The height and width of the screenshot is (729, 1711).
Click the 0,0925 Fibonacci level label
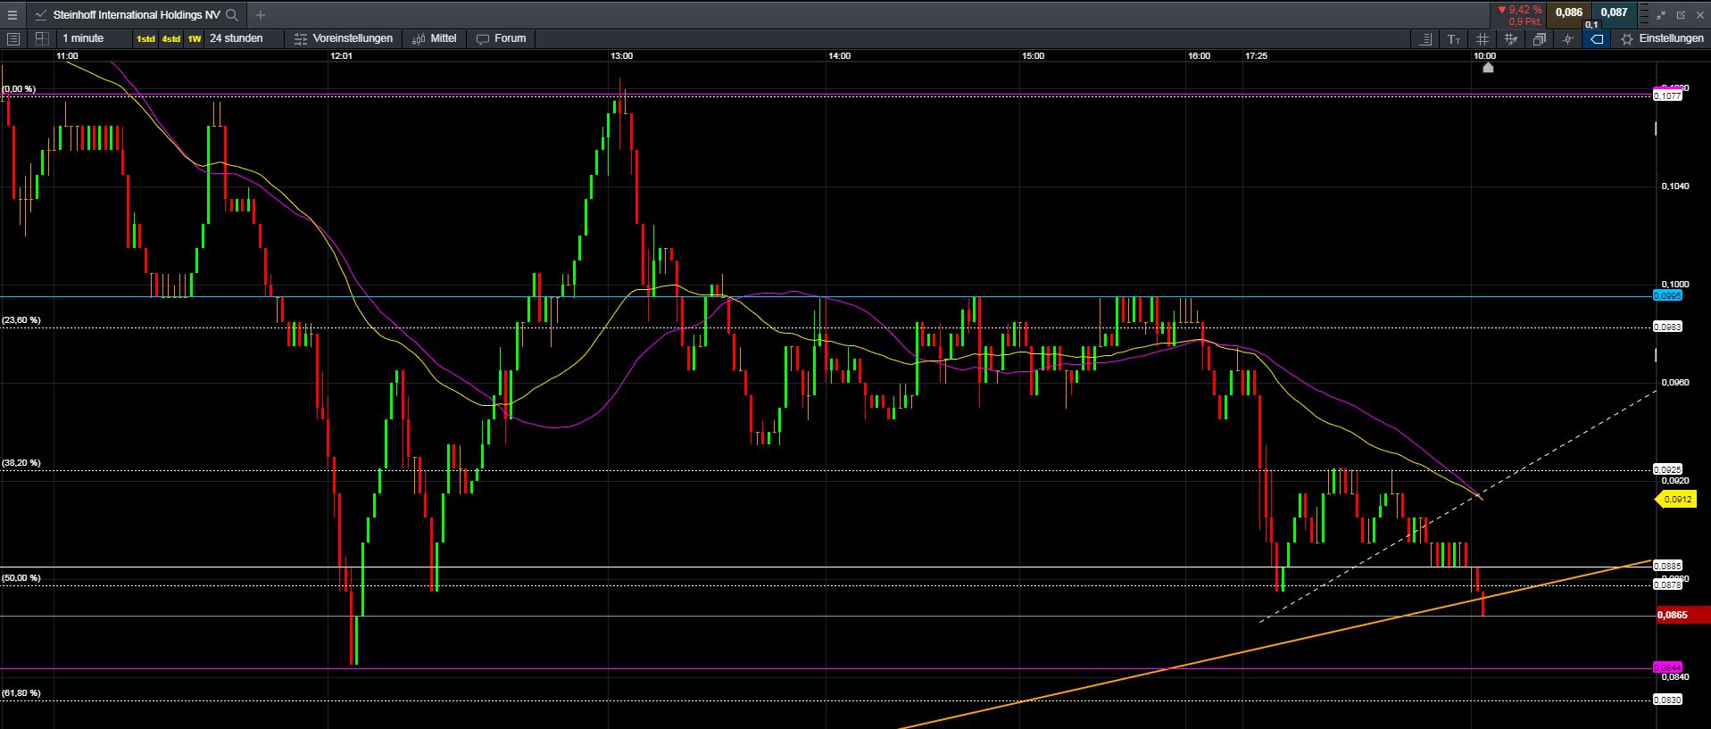[x=1668, y=469]
